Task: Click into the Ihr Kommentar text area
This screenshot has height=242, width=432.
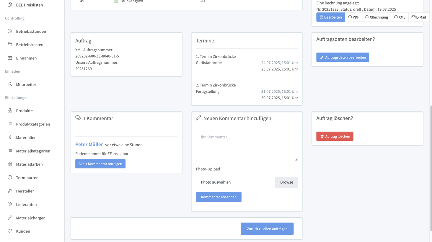Action: pos(247,146)
